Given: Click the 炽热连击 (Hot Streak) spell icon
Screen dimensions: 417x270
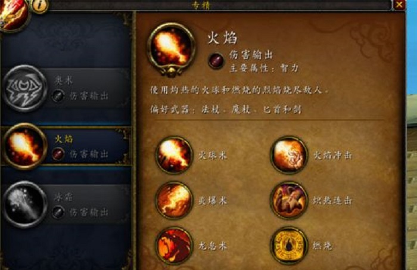Looking at the screenshot, I should [289, 200].
